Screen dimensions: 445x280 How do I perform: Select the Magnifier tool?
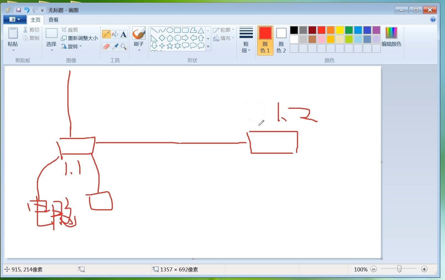(x=124, y=47)
